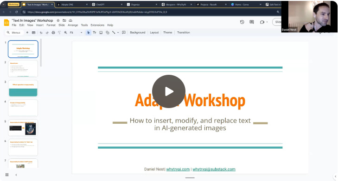Insert a shape icon

[108, 33]
